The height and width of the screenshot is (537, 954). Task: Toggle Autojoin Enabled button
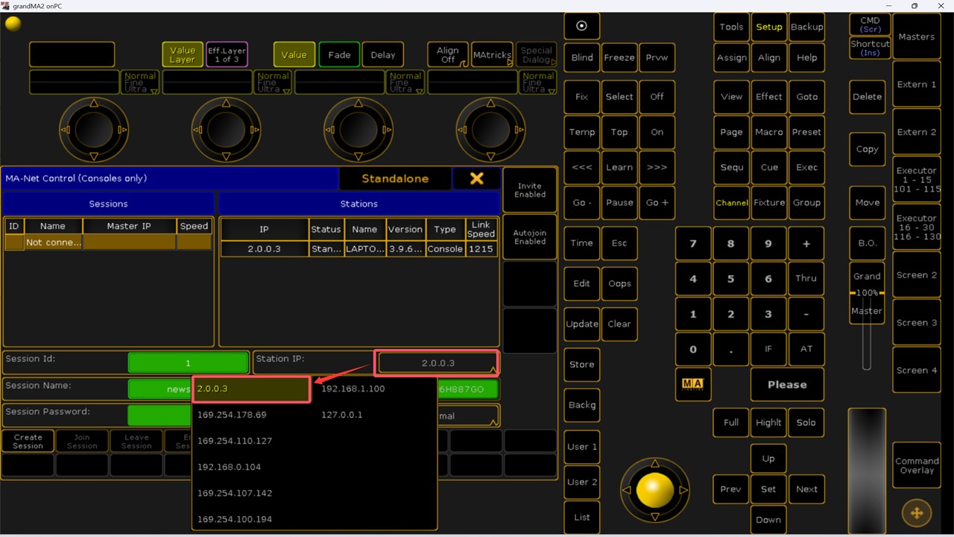click(530, 237)
